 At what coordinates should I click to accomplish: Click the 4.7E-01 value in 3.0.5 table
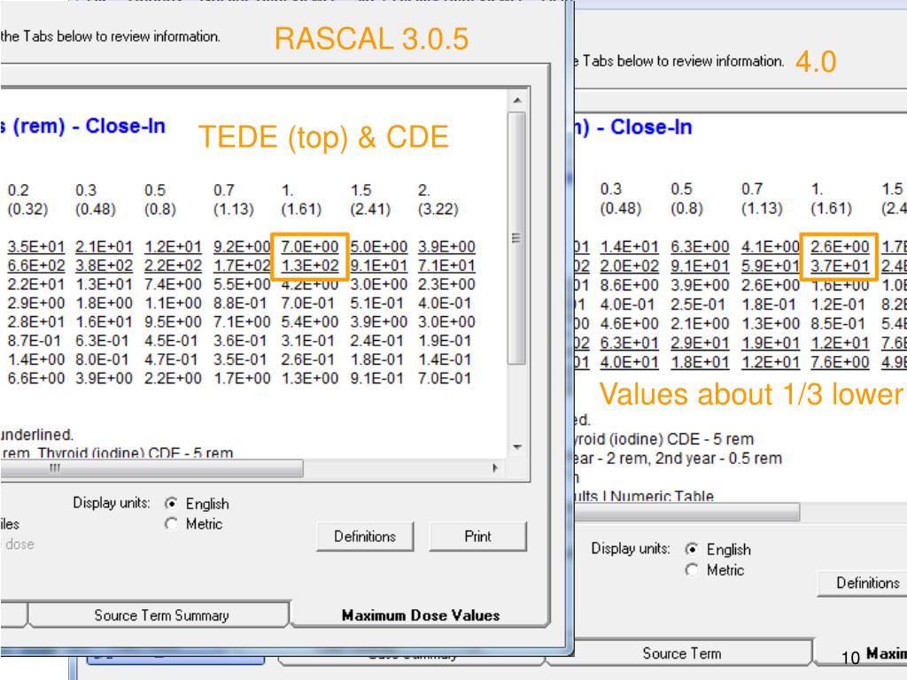tap(173, 359)
